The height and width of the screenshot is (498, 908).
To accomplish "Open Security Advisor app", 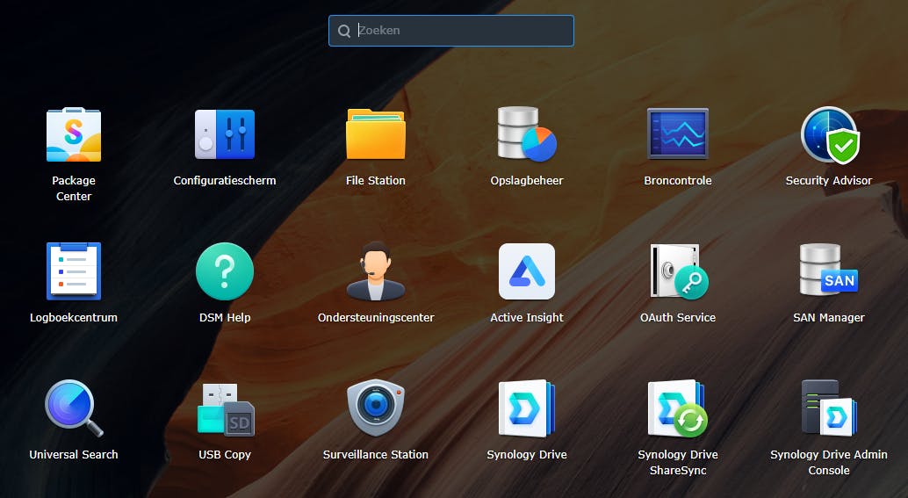I will 829,135.
